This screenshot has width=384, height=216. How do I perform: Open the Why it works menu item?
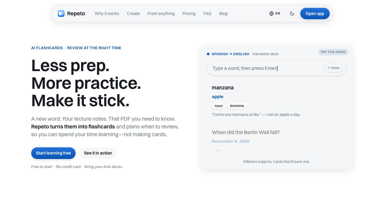[x=107, y=13]
